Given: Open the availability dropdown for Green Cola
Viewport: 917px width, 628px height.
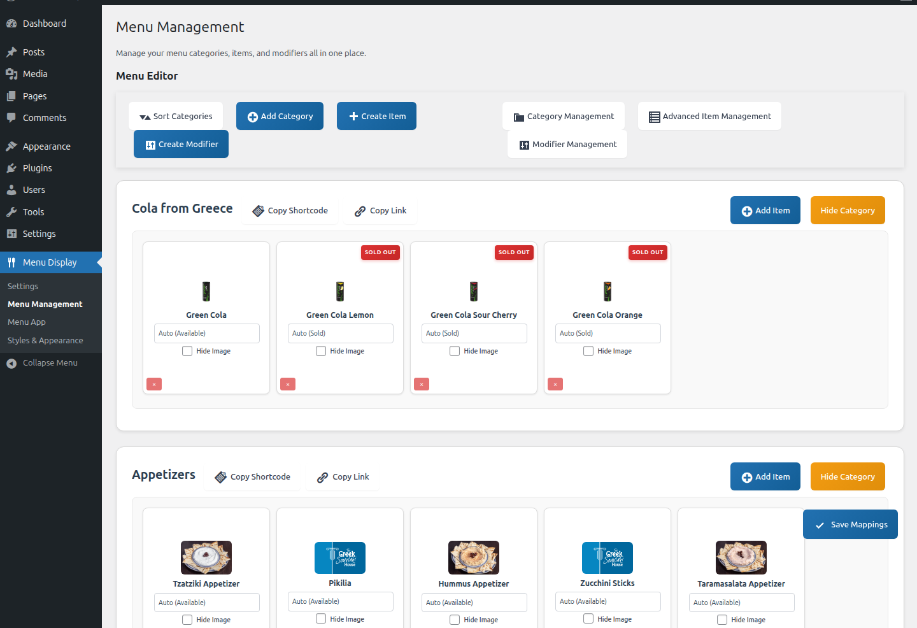Looking at the screenshot, I should [x=206, y=333].
